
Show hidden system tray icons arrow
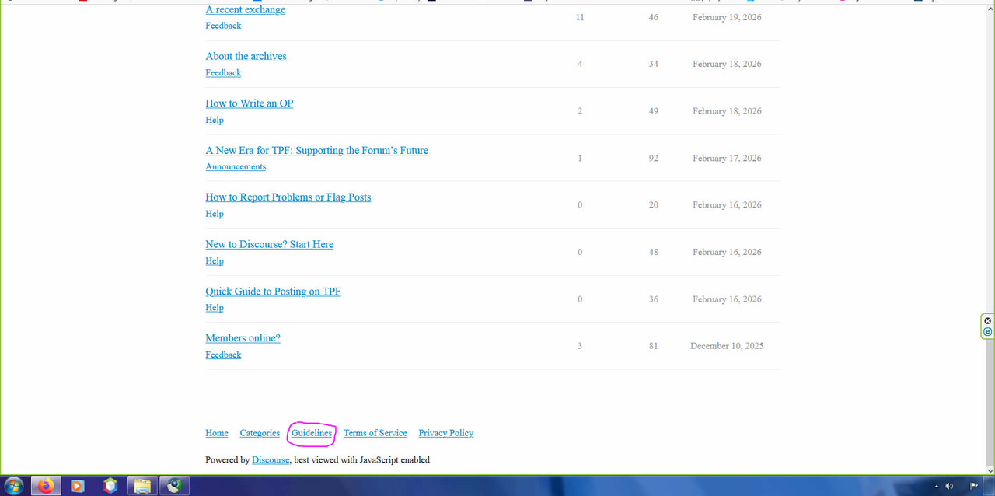pos(935,486)
